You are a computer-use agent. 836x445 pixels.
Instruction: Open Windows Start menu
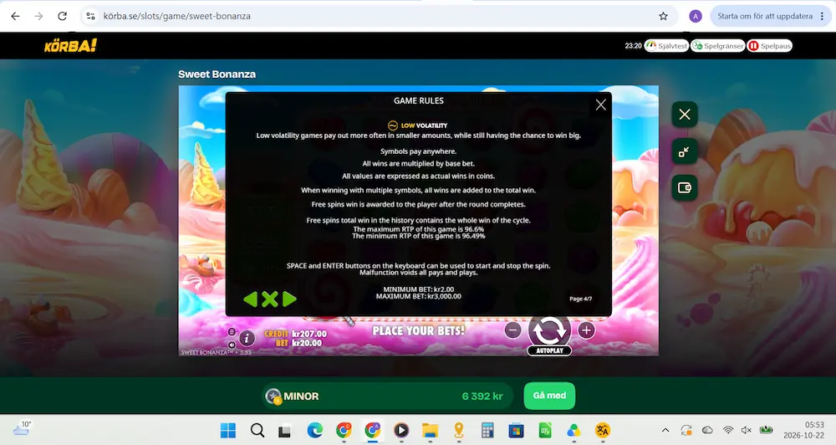(228, 430)
